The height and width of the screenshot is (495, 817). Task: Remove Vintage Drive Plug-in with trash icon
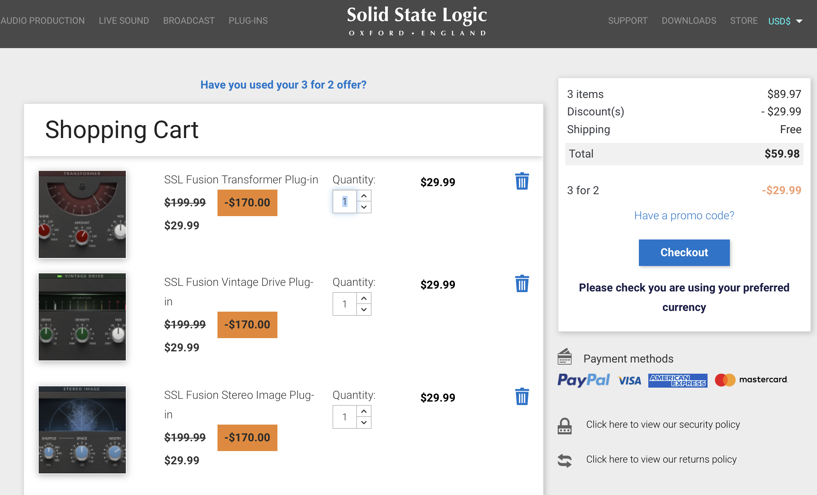(x=522, y=284)
